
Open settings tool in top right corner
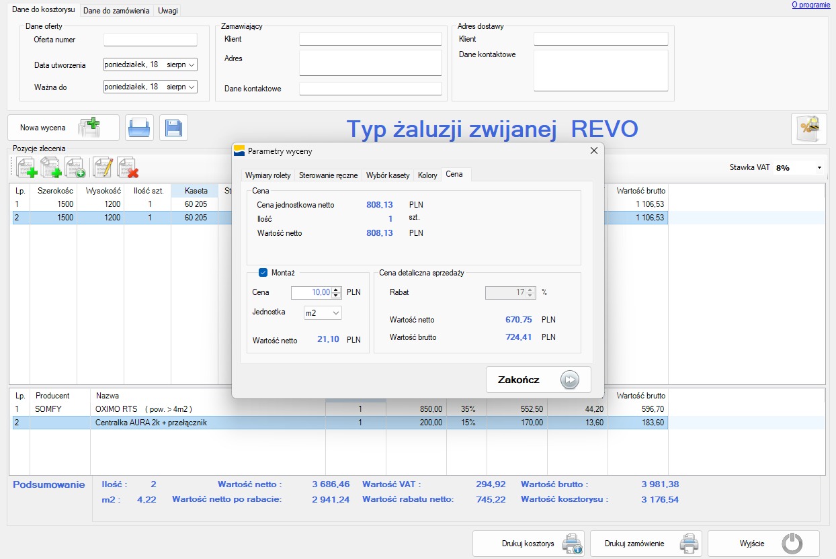[x=809, y=128]
